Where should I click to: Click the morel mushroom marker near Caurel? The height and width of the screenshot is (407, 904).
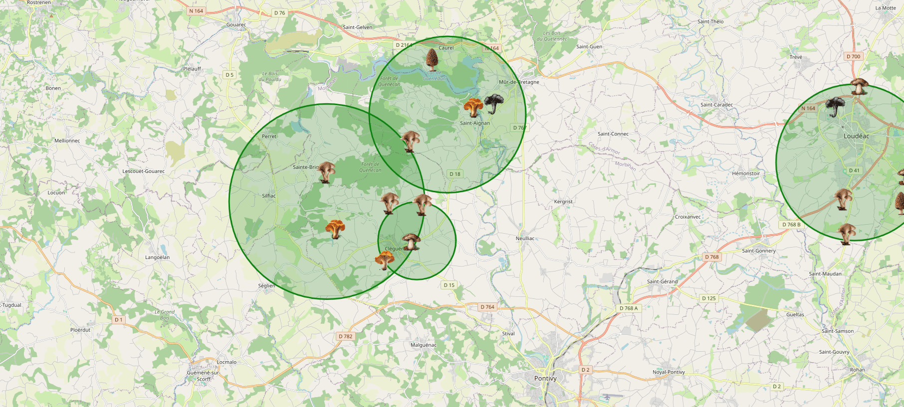point(432,59)
